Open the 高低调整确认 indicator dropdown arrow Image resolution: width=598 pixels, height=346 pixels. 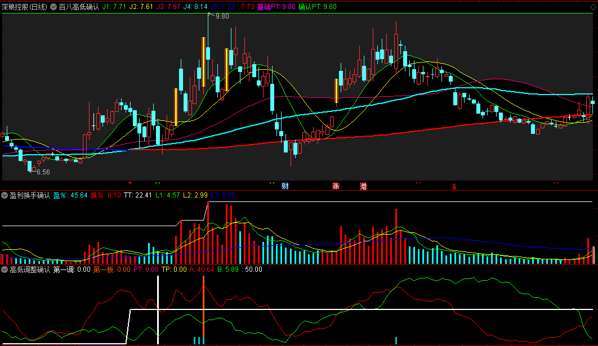(x=5, y=270)
